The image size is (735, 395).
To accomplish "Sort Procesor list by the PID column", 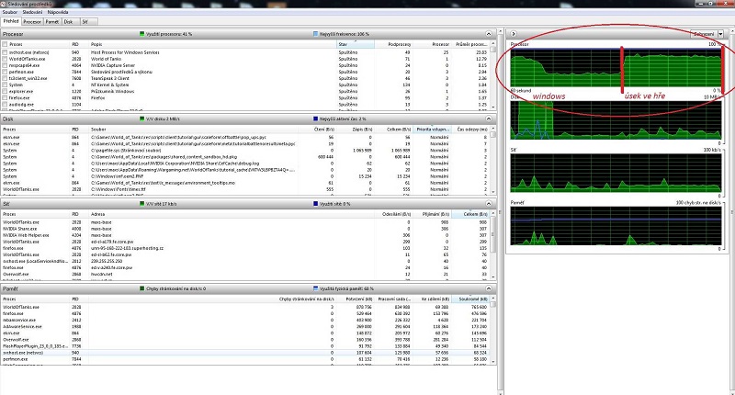I will coord(75,44).
